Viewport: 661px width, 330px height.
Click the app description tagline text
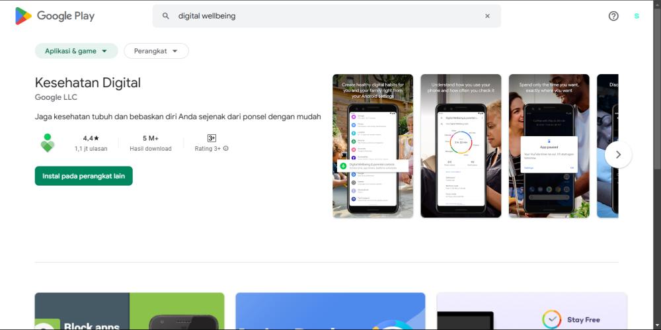pyautogui.click(x=178, y=116)
